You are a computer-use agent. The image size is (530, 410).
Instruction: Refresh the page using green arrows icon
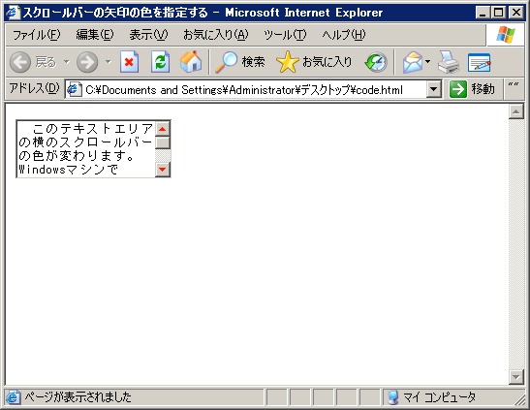(x=160, y=62)
